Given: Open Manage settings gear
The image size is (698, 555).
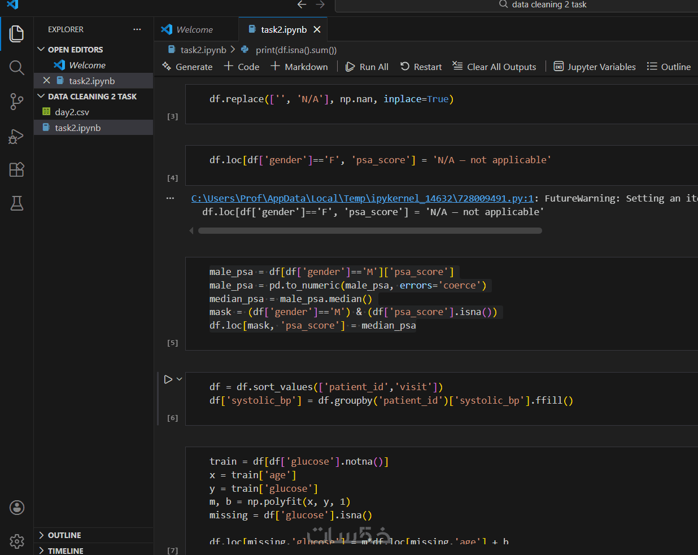Looking at the screenshot, I should [17, 541].
